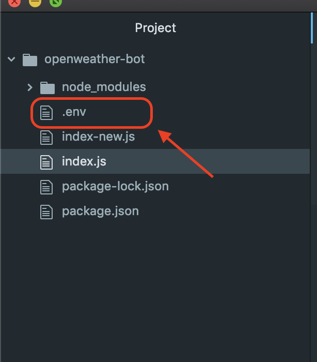This screenshot has width=317, height=362.
Task: Expand the node_modules folder arrow
Action: point(30,87)
